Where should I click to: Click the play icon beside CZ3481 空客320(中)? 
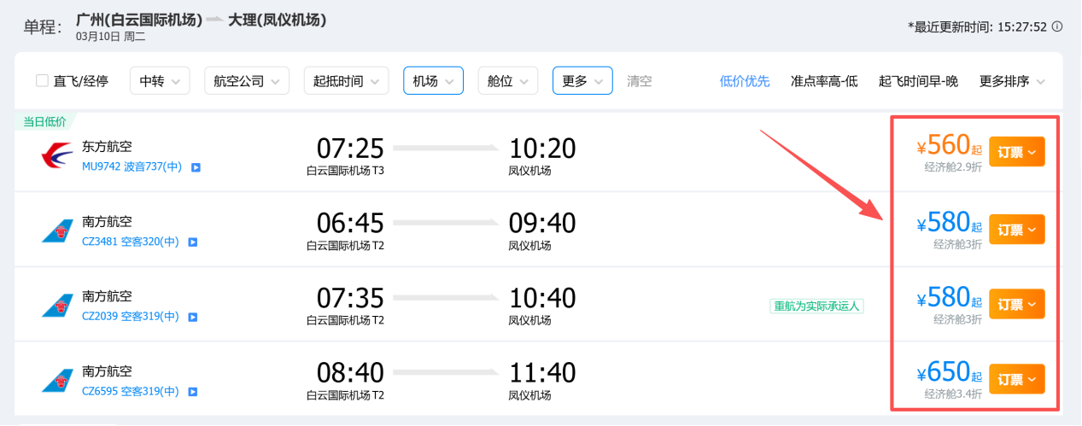click(193, 242)
